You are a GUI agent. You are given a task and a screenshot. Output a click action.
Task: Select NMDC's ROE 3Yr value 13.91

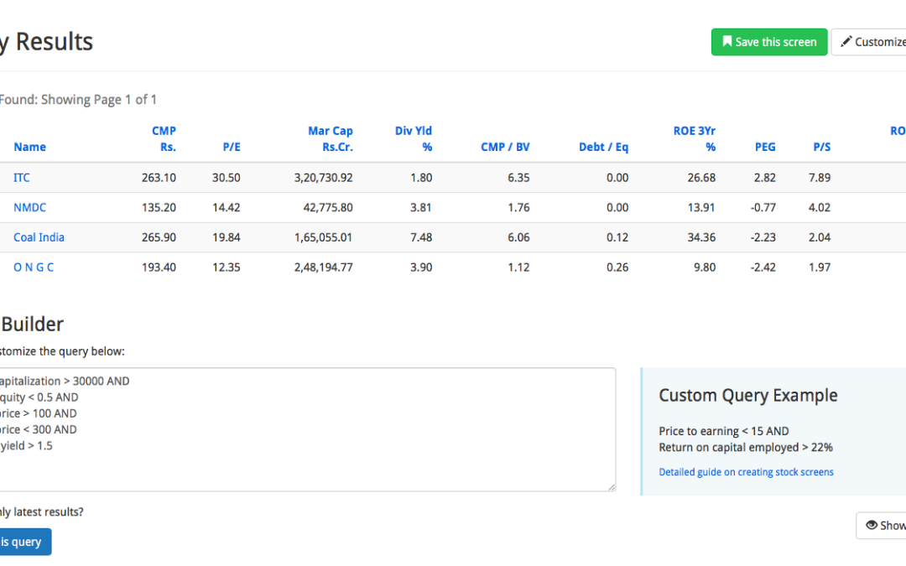(701, 207)
